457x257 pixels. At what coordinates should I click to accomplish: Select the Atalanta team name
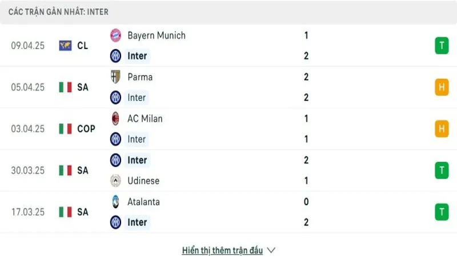pyautogui.click(x=143, y=202)
